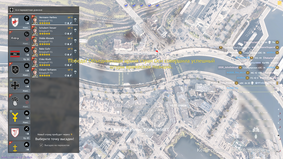The image size is (283, 159).
Task: Select the yellow cross tank squad
Action: pyautogui.click(x=20, y=147)
